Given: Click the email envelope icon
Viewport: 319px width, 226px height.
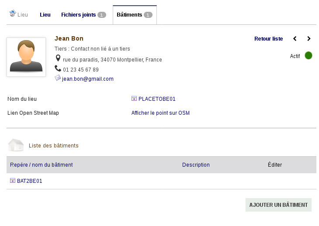Looking at the screenshot, I should (58, 78).
